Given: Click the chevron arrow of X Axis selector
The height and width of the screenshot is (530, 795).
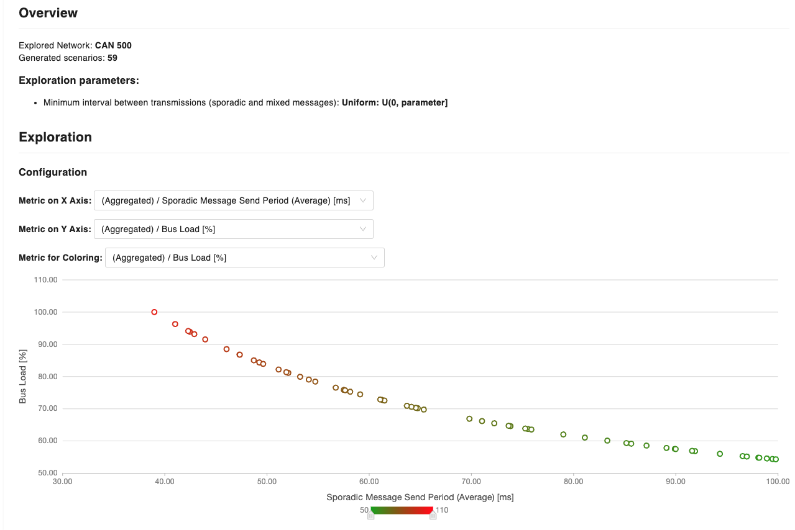Looking at the screenshot, I should click(x=364, y=200).
